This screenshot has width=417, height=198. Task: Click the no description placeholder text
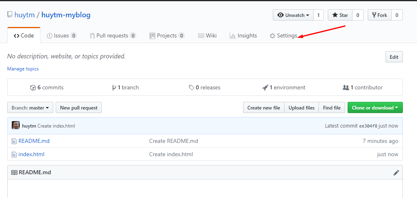click(66, 56)
